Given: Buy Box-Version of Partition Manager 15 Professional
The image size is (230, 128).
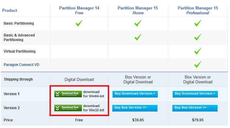Looking at the screenshot, I should pos(195,108).
